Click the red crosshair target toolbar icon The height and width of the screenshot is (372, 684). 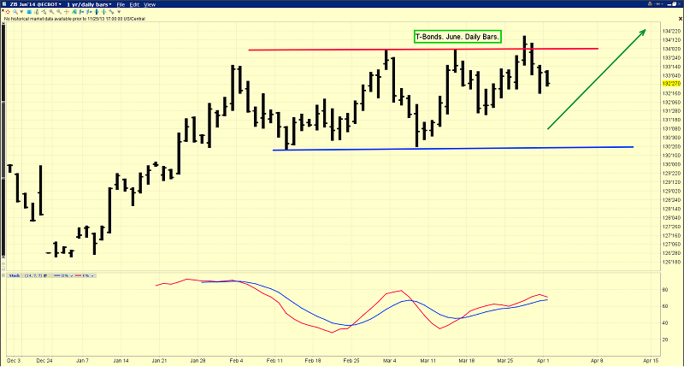pos(8,12)
